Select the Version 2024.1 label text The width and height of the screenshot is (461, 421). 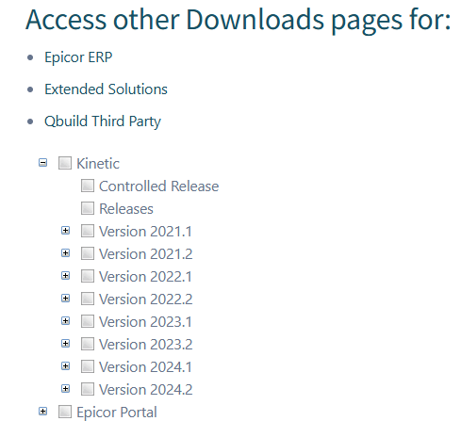coord(145,367)
